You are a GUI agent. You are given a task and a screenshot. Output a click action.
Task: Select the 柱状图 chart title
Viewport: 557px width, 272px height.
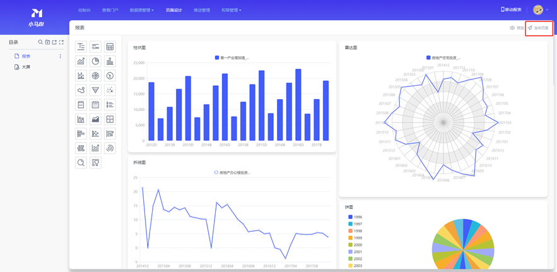(x=139, y=47)
